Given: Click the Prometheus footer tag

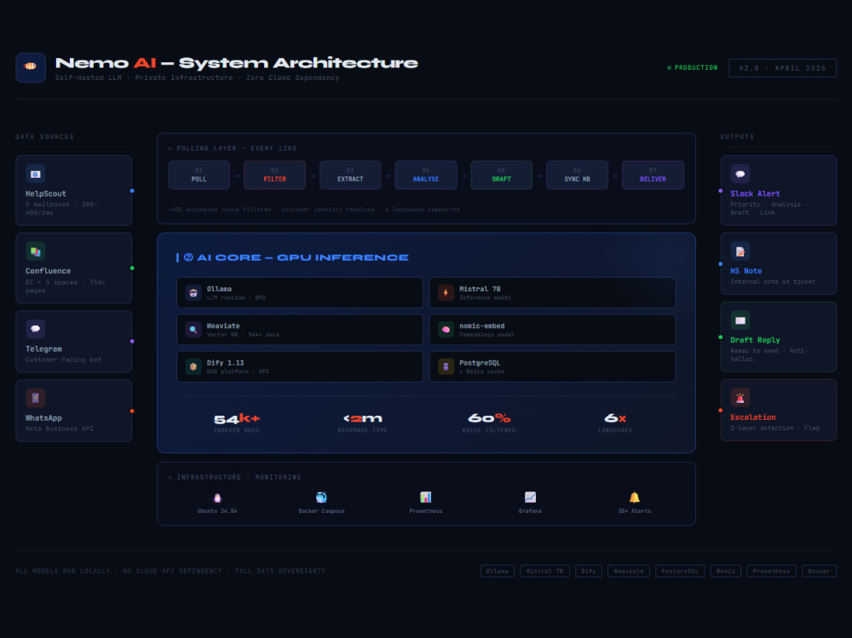Looking at the screenshot, I should (x=772, y=572).
